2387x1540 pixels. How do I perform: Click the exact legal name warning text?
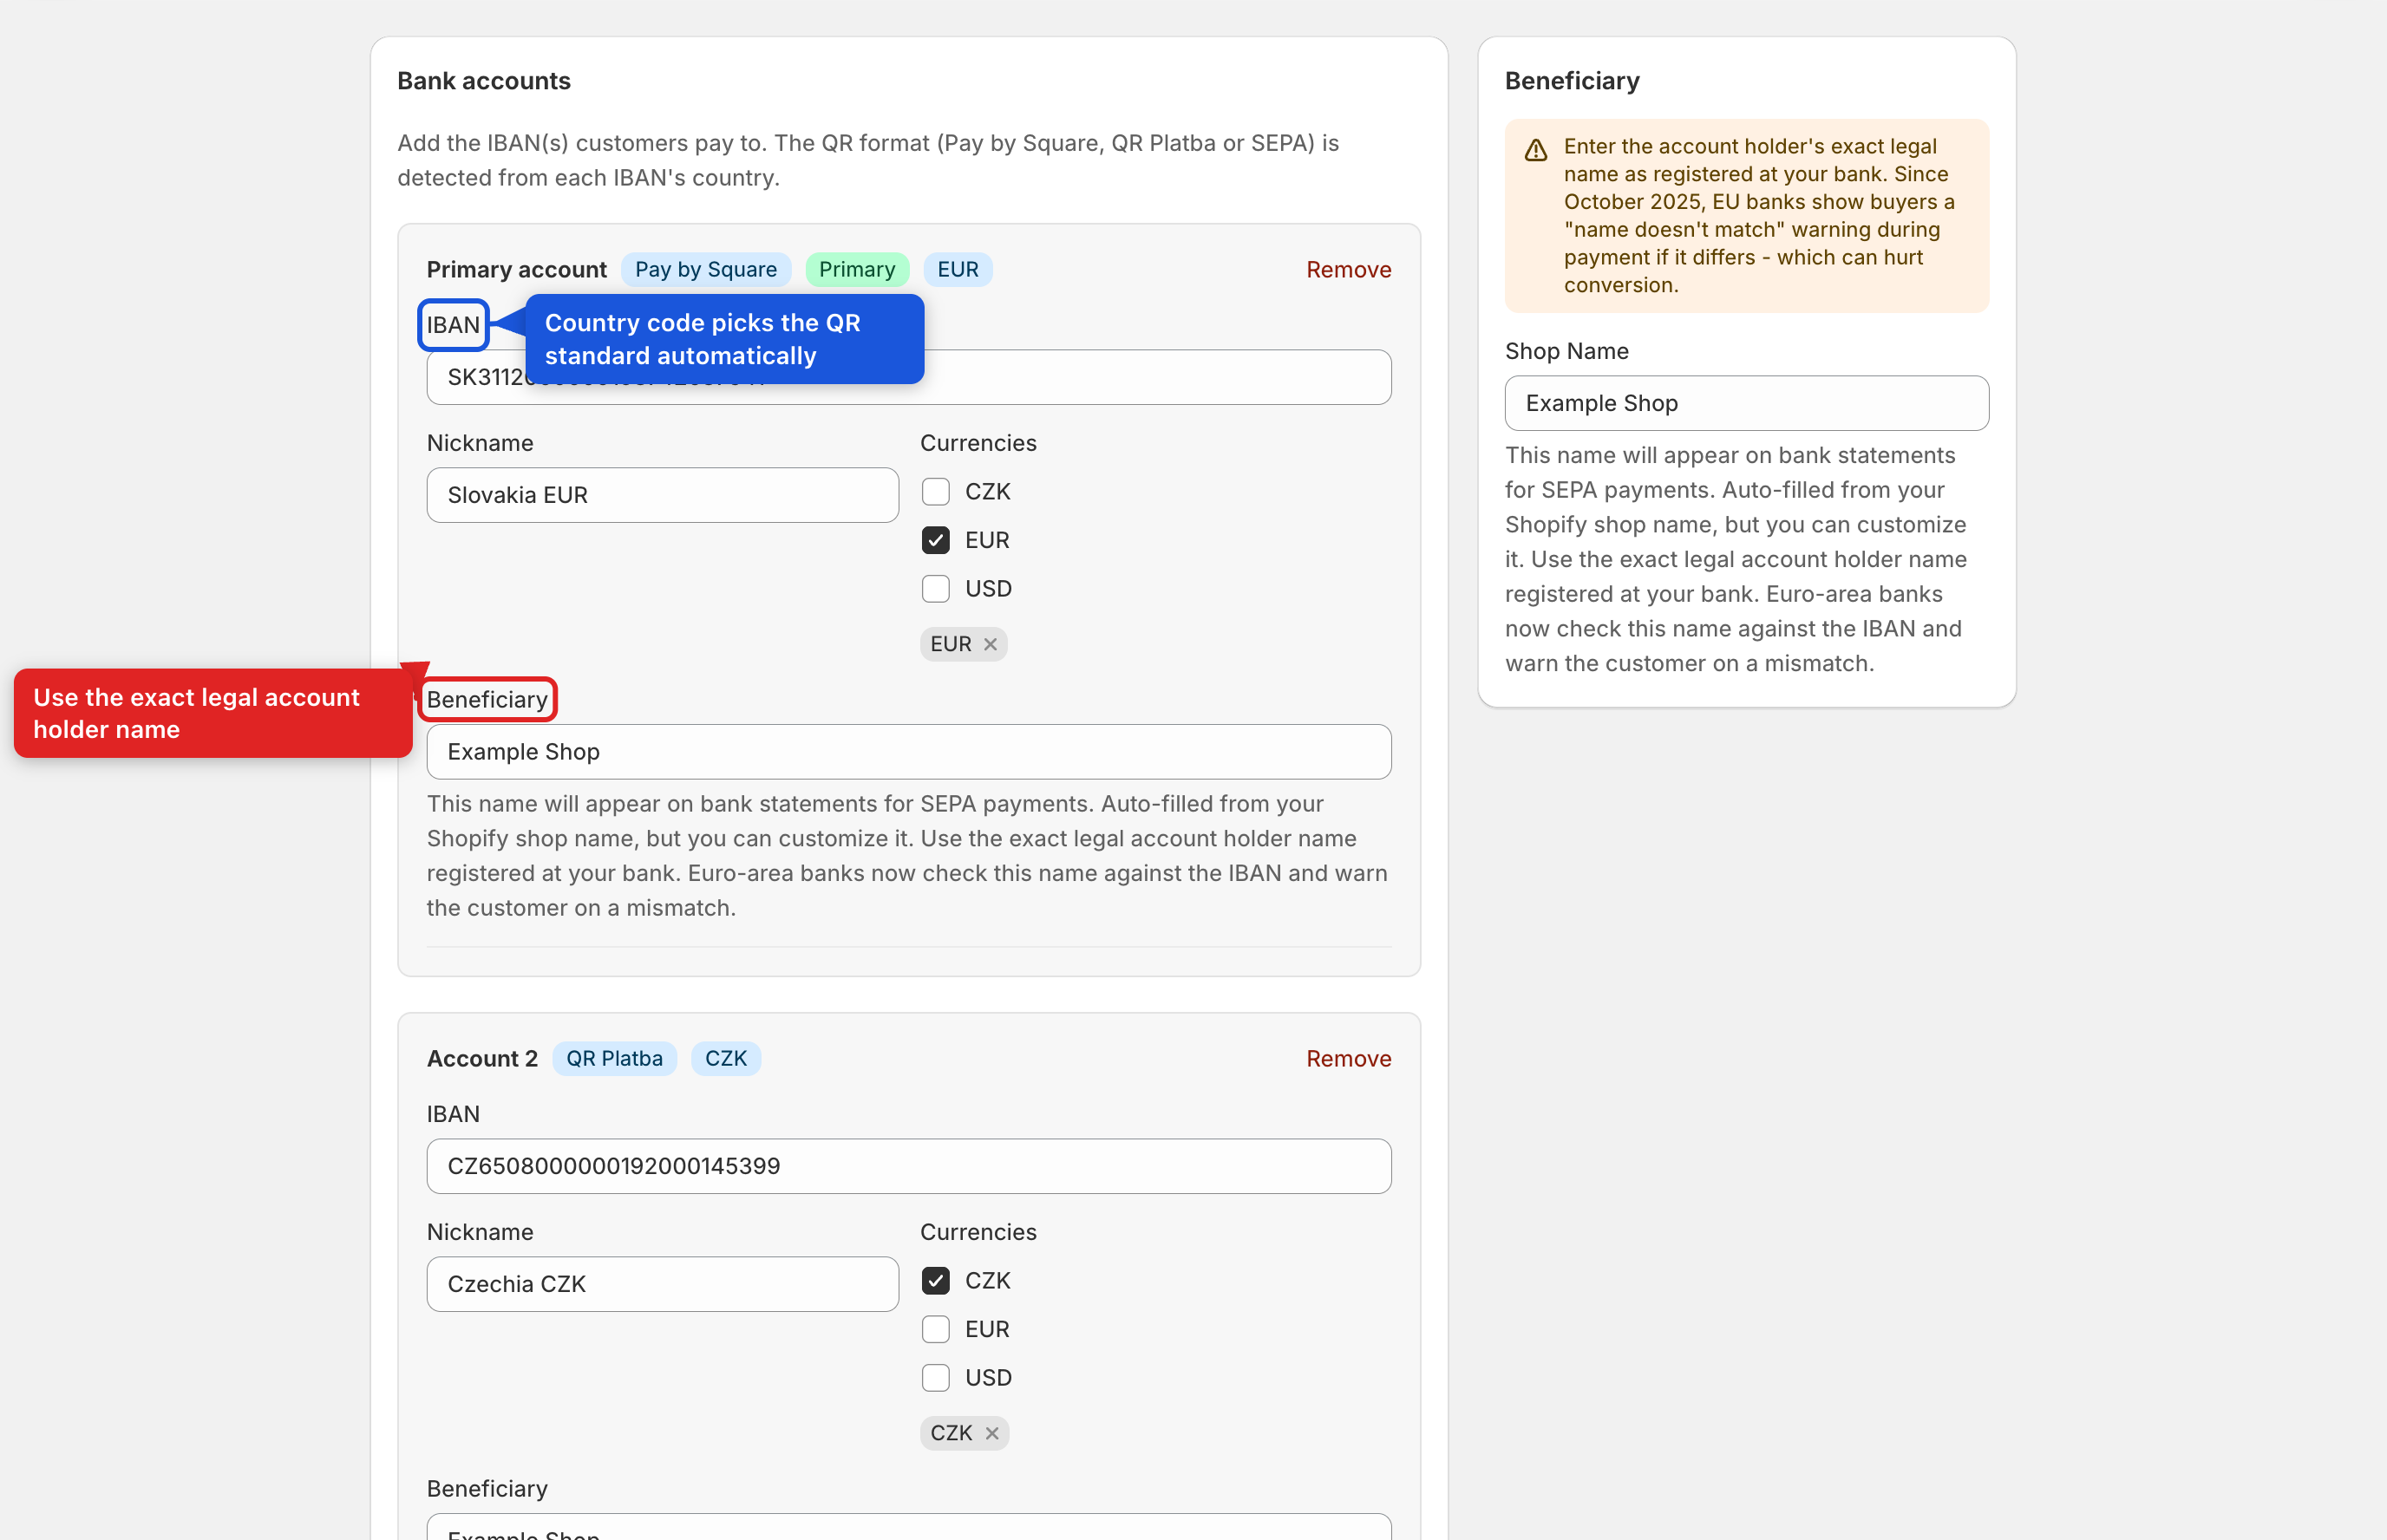point(1759,216)
